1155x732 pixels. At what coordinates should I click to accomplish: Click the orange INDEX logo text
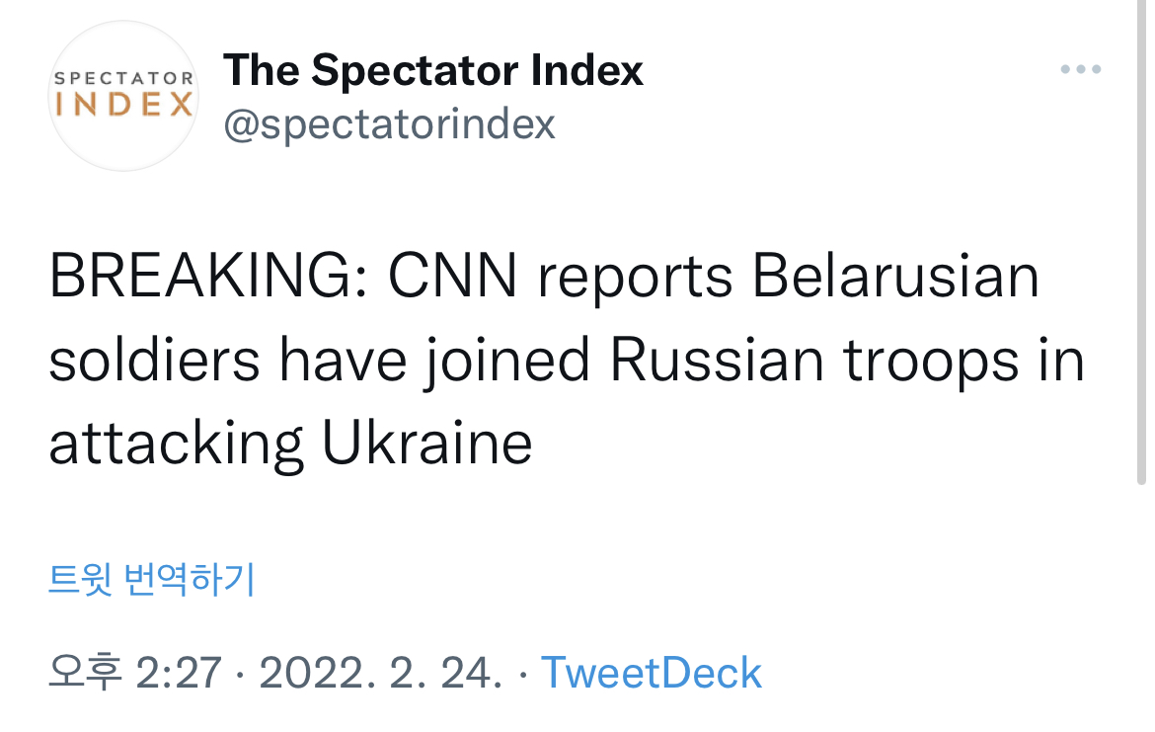[x=123, y=105]
